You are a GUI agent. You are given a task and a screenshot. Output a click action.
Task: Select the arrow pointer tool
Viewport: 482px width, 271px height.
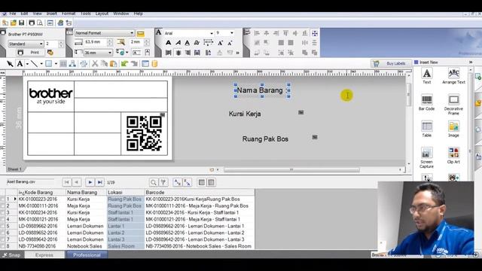click(10, 64)
